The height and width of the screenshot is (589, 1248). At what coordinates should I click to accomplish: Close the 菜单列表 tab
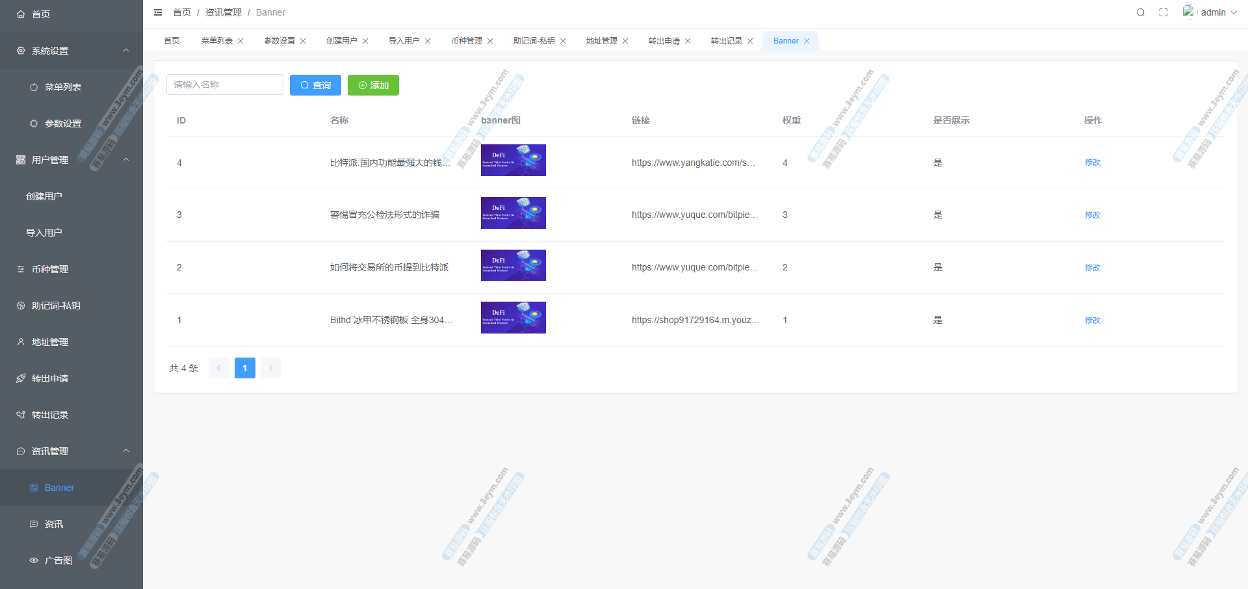[240, 41]
